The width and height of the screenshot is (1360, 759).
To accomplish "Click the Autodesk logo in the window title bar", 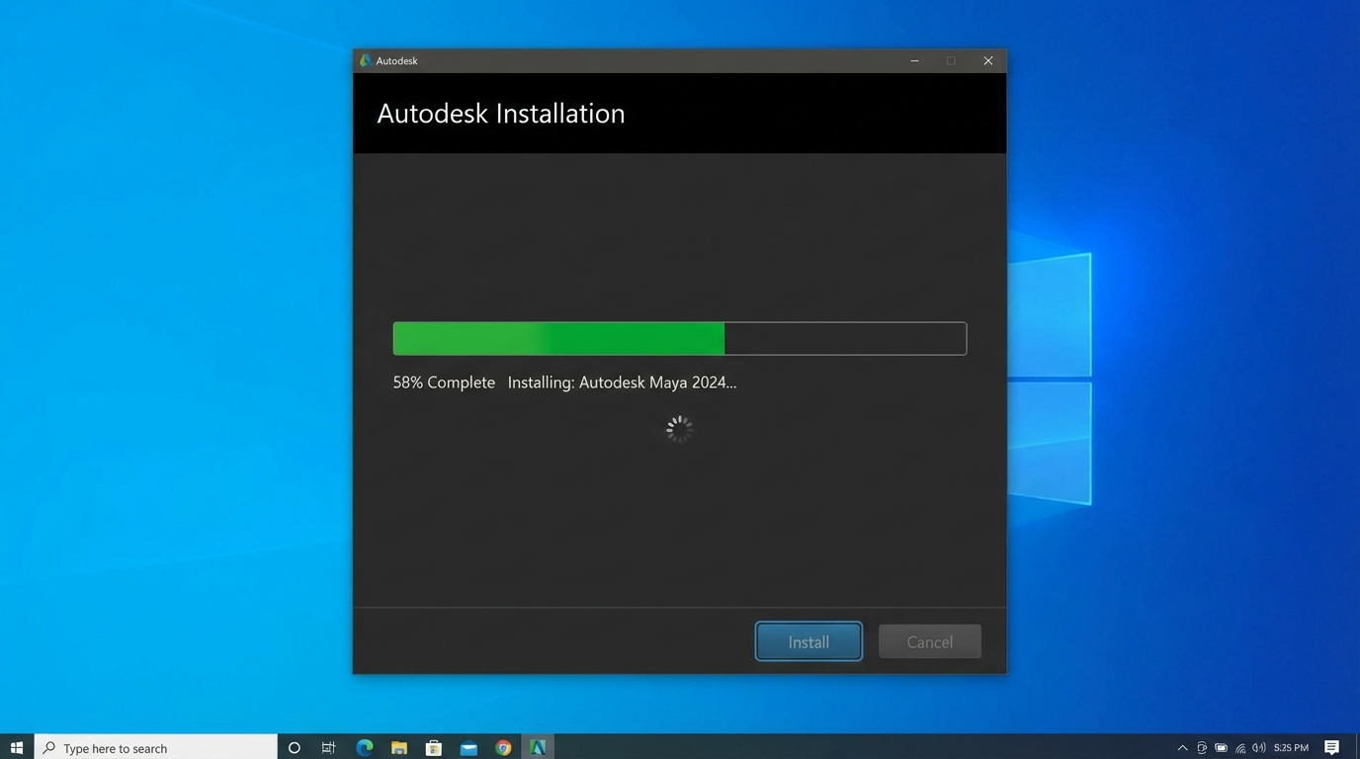I will 366,60.
